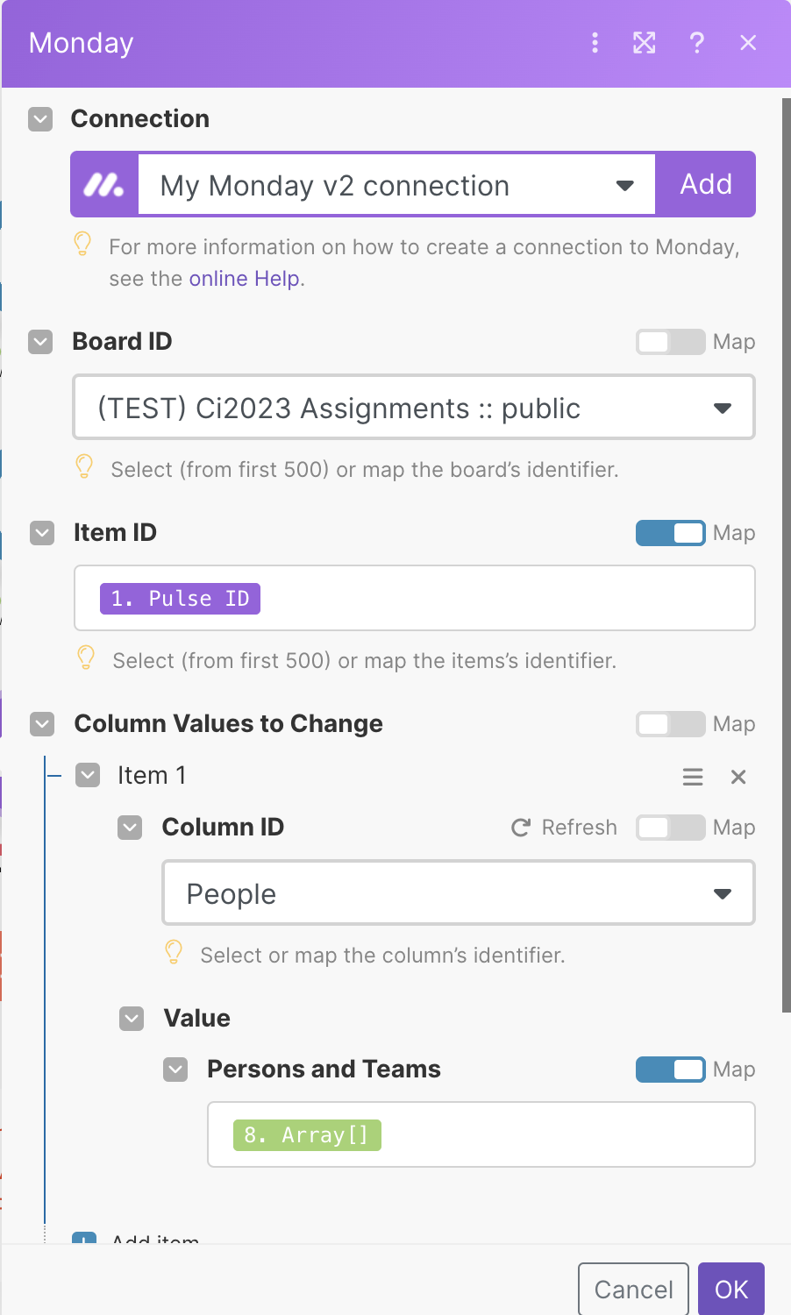This screenshot has width=791, height=1315.
Task: Collapse the Connection section
Action: (x=40, y=119)
